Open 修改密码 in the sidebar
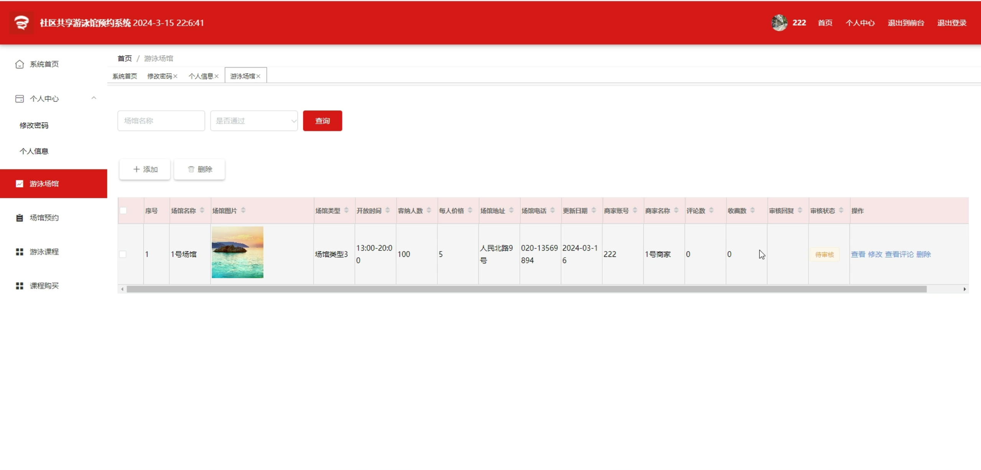The width and height of the screenshot is (981, 470). [x=34, y=125]
